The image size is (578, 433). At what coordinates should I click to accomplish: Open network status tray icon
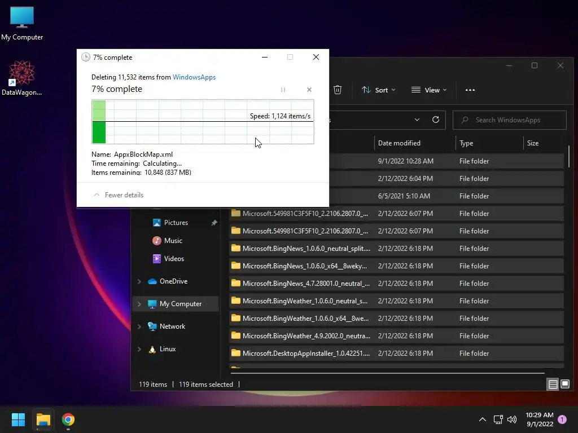(x=498, y=419)
